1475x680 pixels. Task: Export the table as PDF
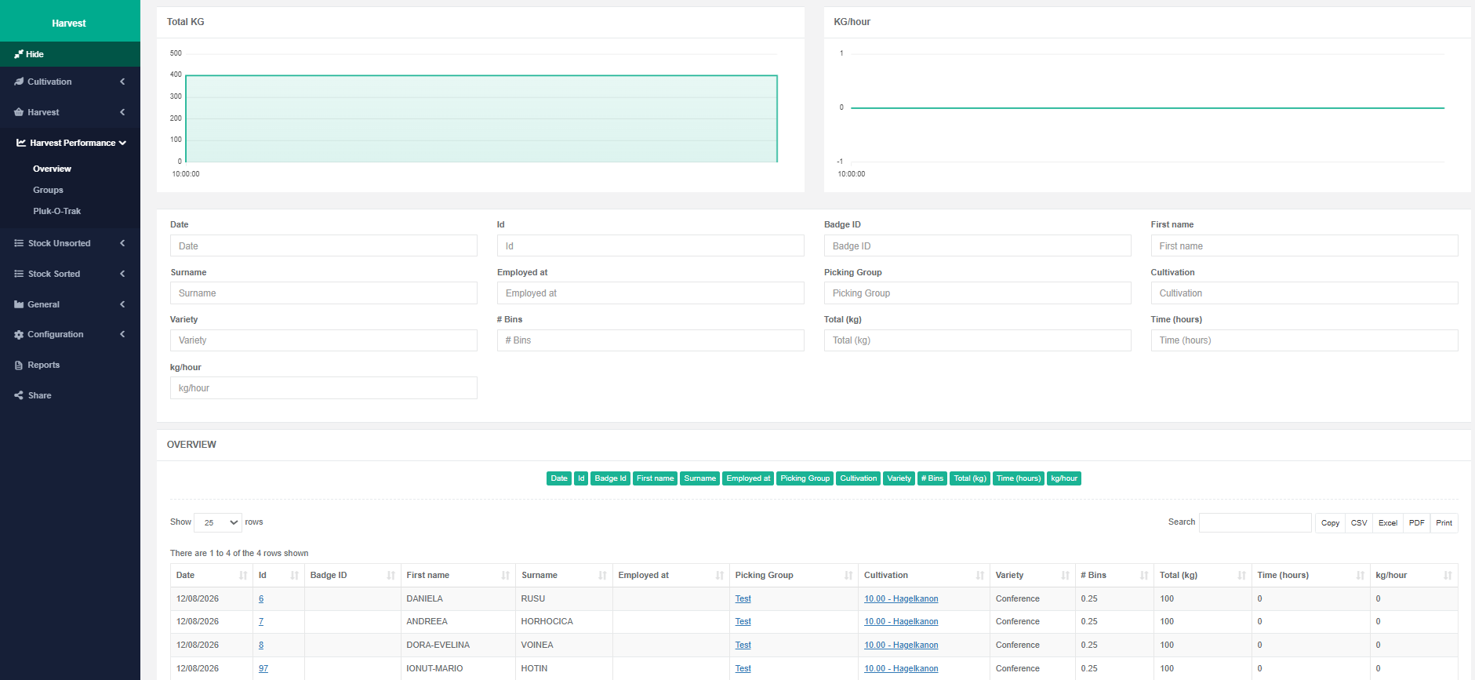point(1416,523)
